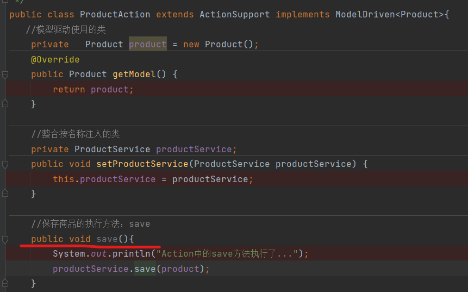Collapse the getModel method fold marker
Viewport: 468px width, 292px height.
(5, 74)
